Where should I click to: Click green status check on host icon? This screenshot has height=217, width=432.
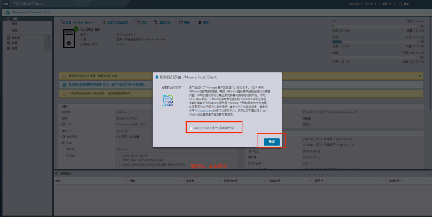coord(76,29)
